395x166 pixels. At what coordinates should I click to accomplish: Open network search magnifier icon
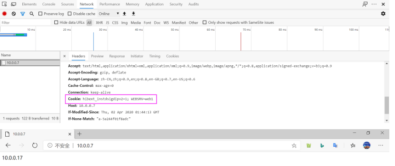pos(31,14)
